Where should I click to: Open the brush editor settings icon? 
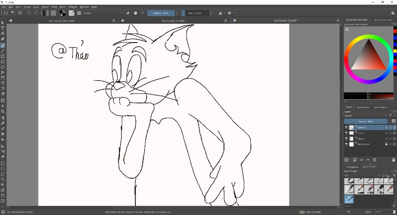click(72, 13)
